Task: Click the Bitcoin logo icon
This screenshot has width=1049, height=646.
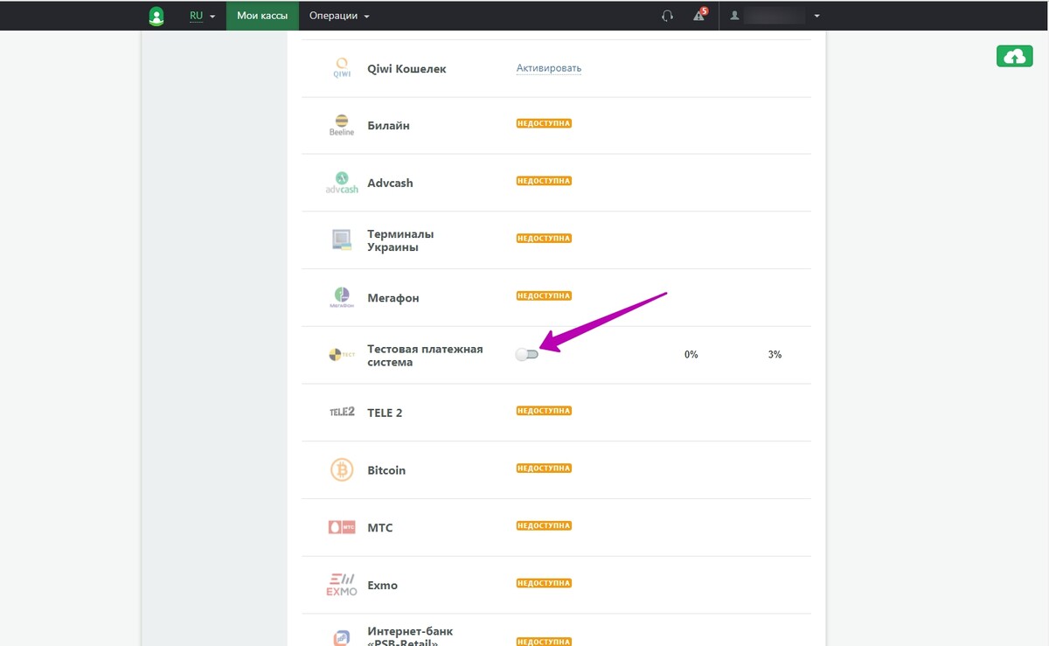Action: [342, 470]
